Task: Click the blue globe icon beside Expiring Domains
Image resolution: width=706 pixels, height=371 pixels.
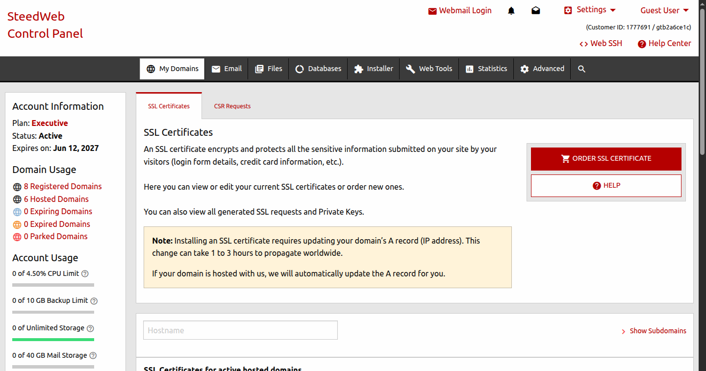Action: 17,212
